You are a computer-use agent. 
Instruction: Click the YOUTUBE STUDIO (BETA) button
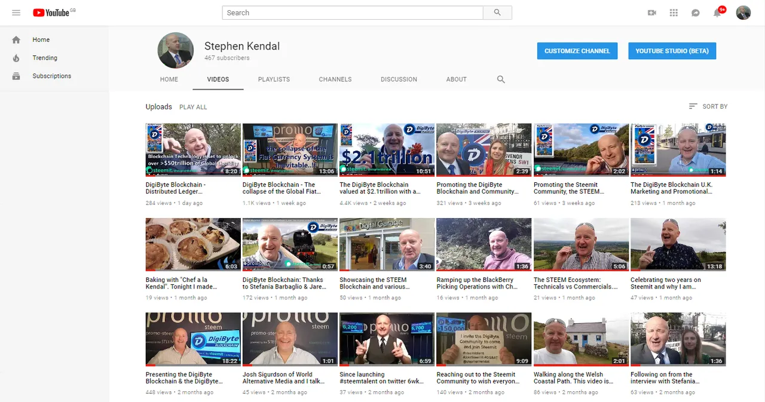[x=672, y=51]
